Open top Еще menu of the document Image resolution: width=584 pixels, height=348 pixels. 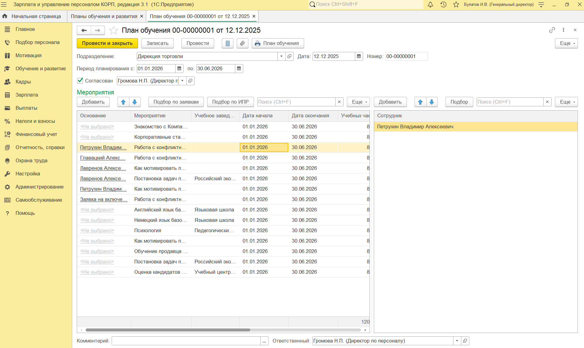(x=566, y=43)
